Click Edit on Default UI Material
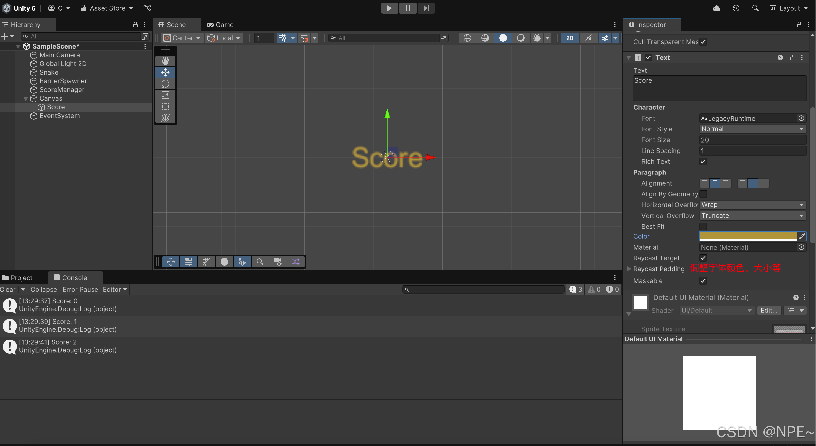 [768, 310]
